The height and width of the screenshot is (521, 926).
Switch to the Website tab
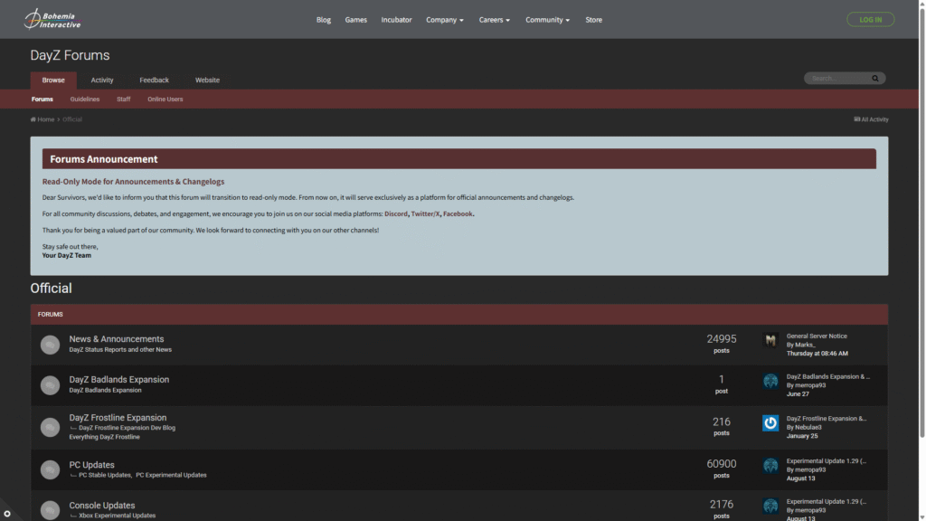[207, 81]
